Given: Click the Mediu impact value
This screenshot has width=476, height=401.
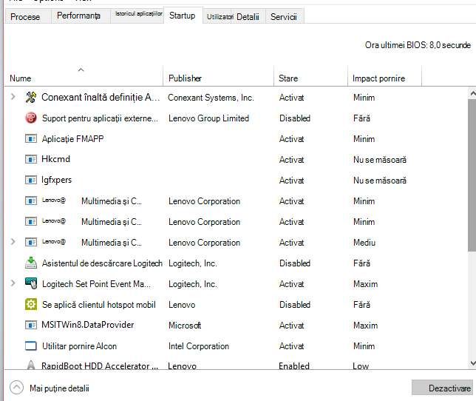Looking at the screenshot, I should [x=364, y=243].
